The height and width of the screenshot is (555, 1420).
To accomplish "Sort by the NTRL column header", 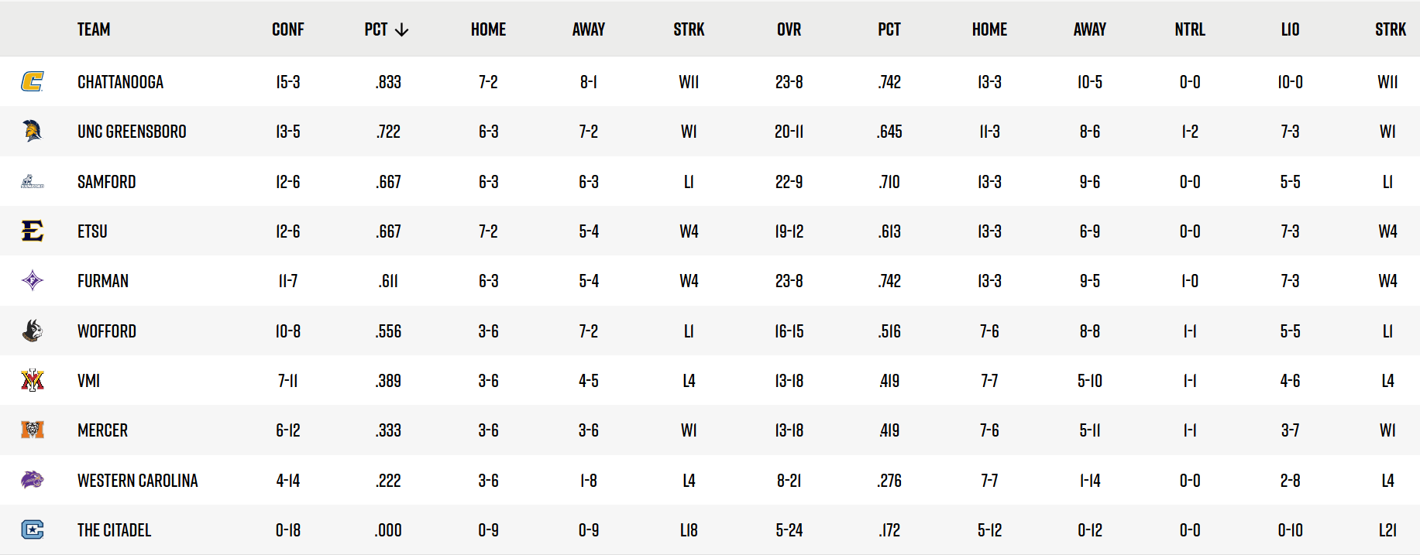I will pos(1190,29).
